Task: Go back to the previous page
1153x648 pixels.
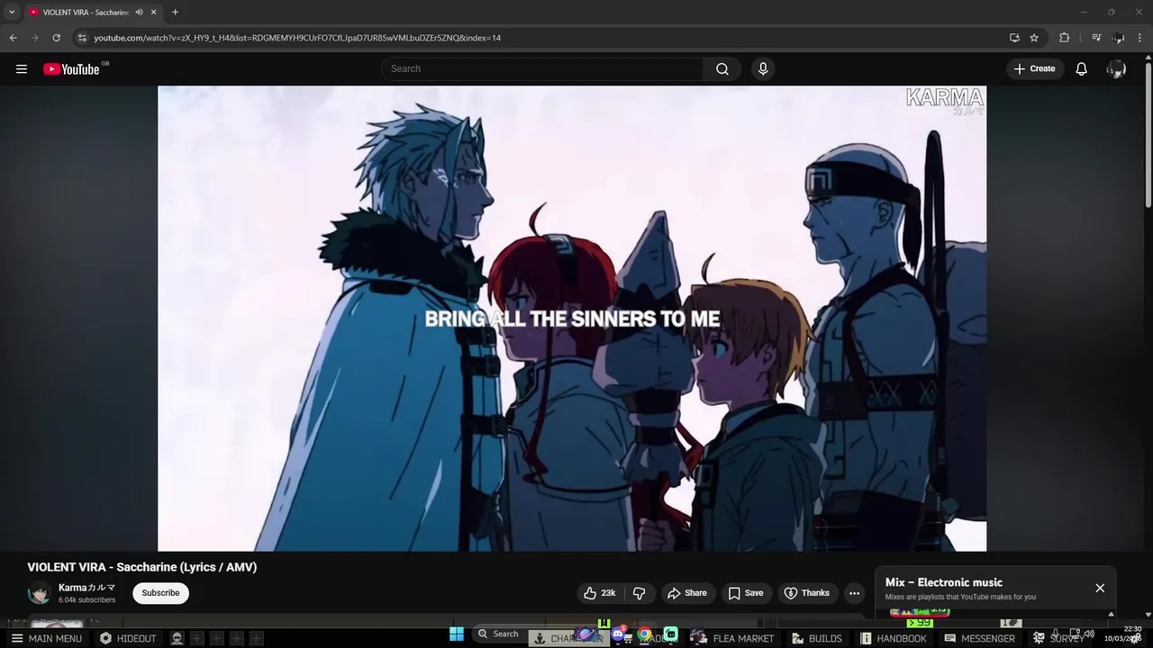Action: [x=13, y=38]
